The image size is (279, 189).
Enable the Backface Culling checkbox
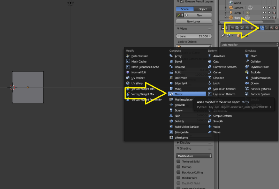(178, 172)
